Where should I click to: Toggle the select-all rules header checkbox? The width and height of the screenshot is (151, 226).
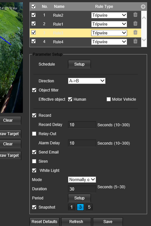click(x=33, y=6)
